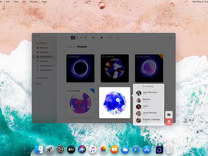Open the group-by arrangement dropdown

(94, 38)
